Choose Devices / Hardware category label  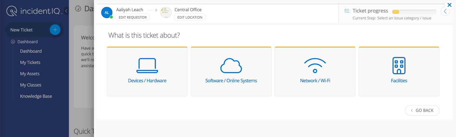[147, 81]
